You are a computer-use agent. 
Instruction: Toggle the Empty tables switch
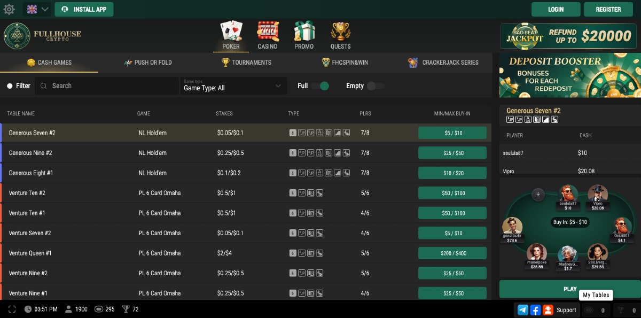pyautogui.click(x=376, y=86)
